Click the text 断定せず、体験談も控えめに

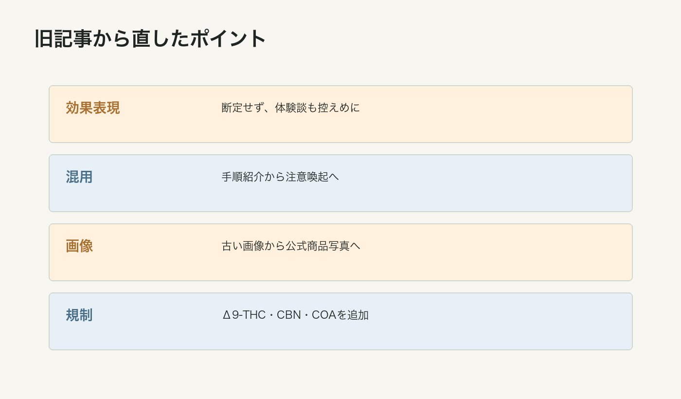pos(291,108)
